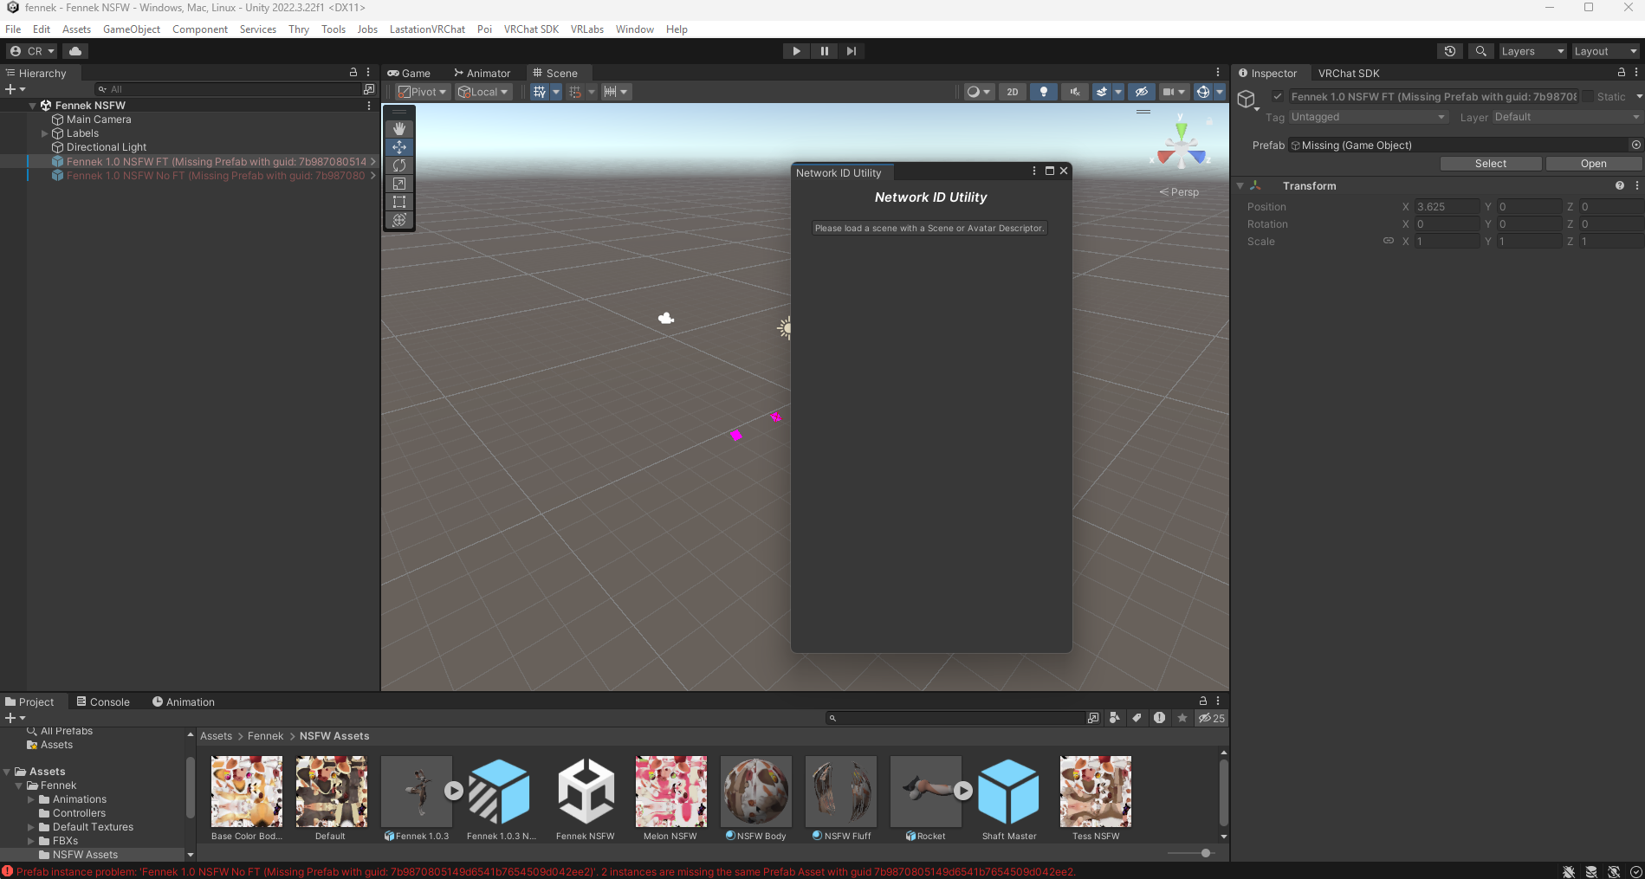
Task: Expand the Animations folder
Action: pos(32,799)
